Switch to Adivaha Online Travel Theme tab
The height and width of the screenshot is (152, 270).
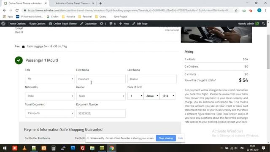[73, 3]
